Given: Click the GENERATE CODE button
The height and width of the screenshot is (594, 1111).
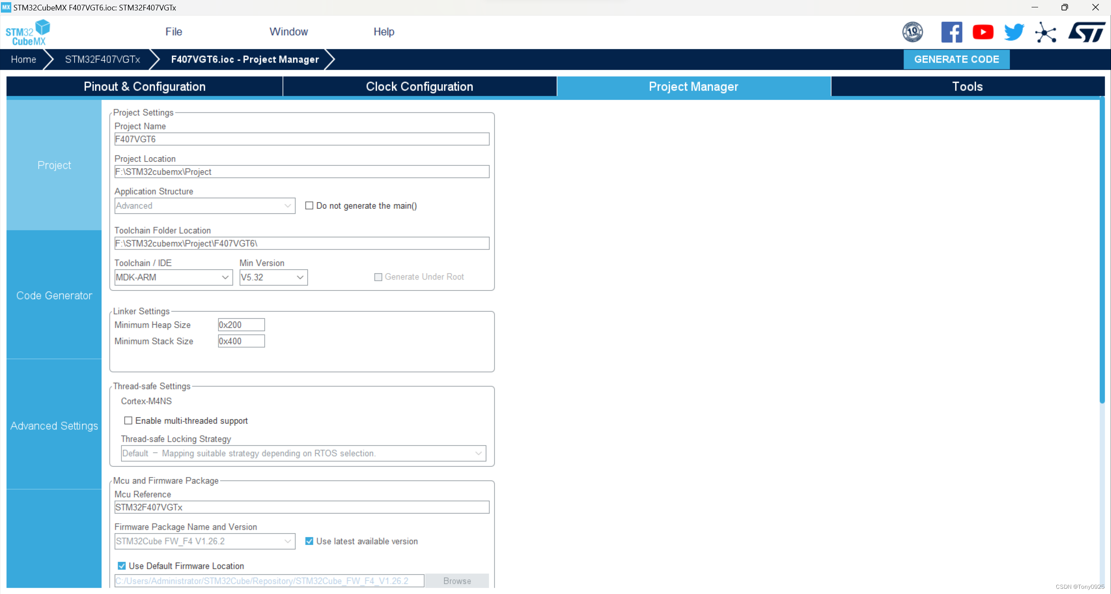Looking at the screenshot, I should point(957,59).
